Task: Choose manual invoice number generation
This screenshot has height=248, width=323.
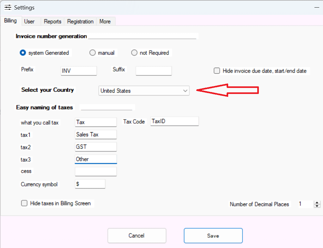Action: point(93,53)
